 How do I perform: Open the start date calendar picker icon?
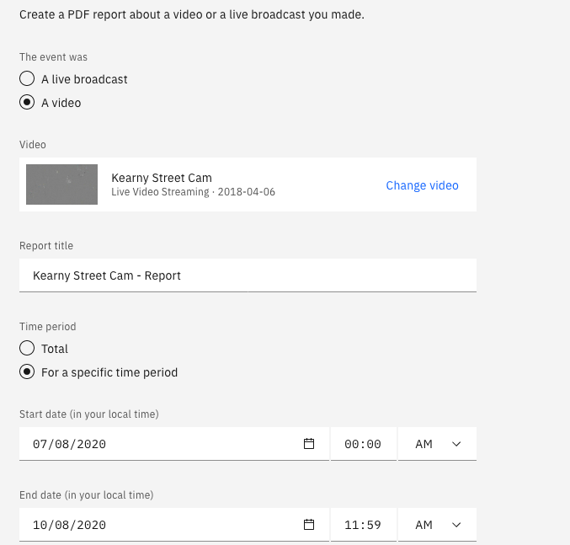point(309,444)
